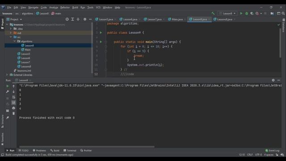Click the algoritms breadcrumb in navigation bar
The image size is (286, 161).
[x=27, y=13]
